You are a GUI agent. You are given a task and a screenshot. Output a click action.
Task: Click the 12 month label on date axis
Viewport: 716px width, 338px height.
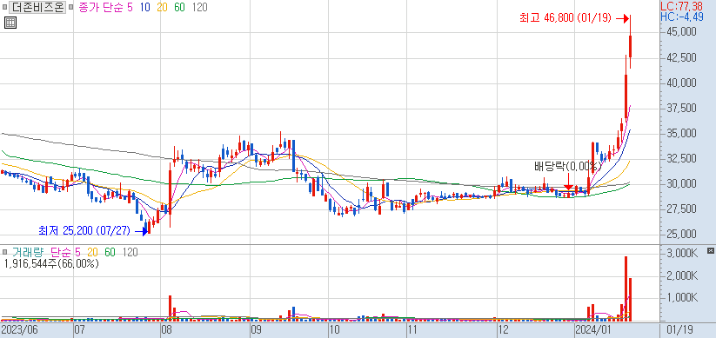pos(503,330)
